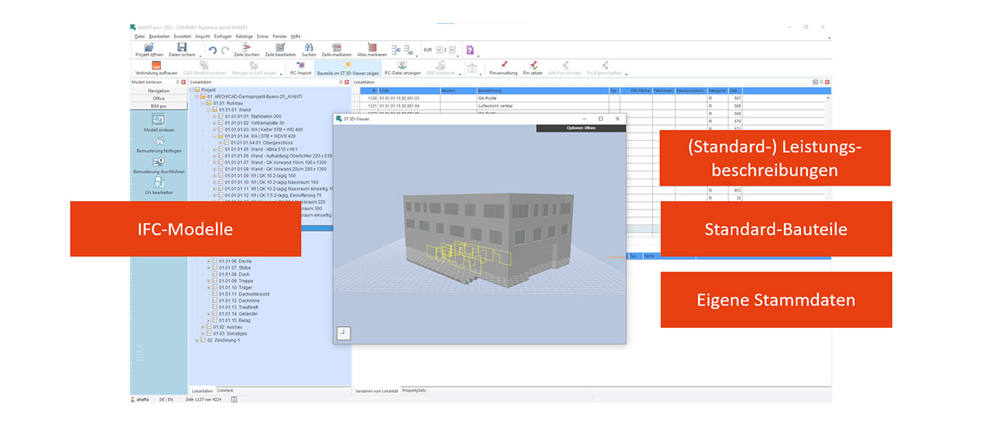Click the GK-Profile table cell
The width and height of the screenshot is (1006, 426).
point(542,99)
